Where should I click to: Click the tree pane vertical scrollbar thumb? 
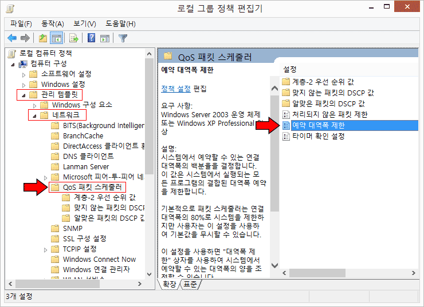(x=149, y=117)
